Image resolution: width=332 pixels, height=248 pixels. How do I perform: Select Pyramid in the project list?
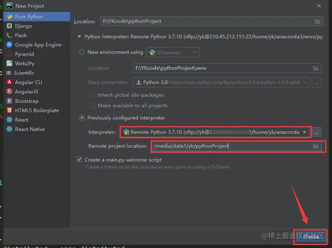37,54
